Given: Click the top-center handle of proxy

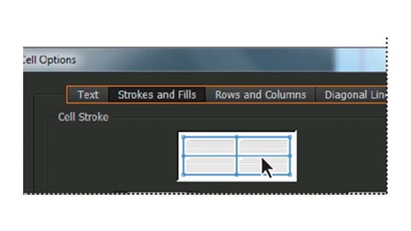Looking at the screenshot, I should (237, 137).
